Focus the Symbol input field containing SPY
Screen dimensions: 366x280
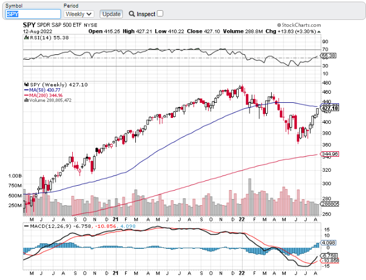[x=33, y=14]
